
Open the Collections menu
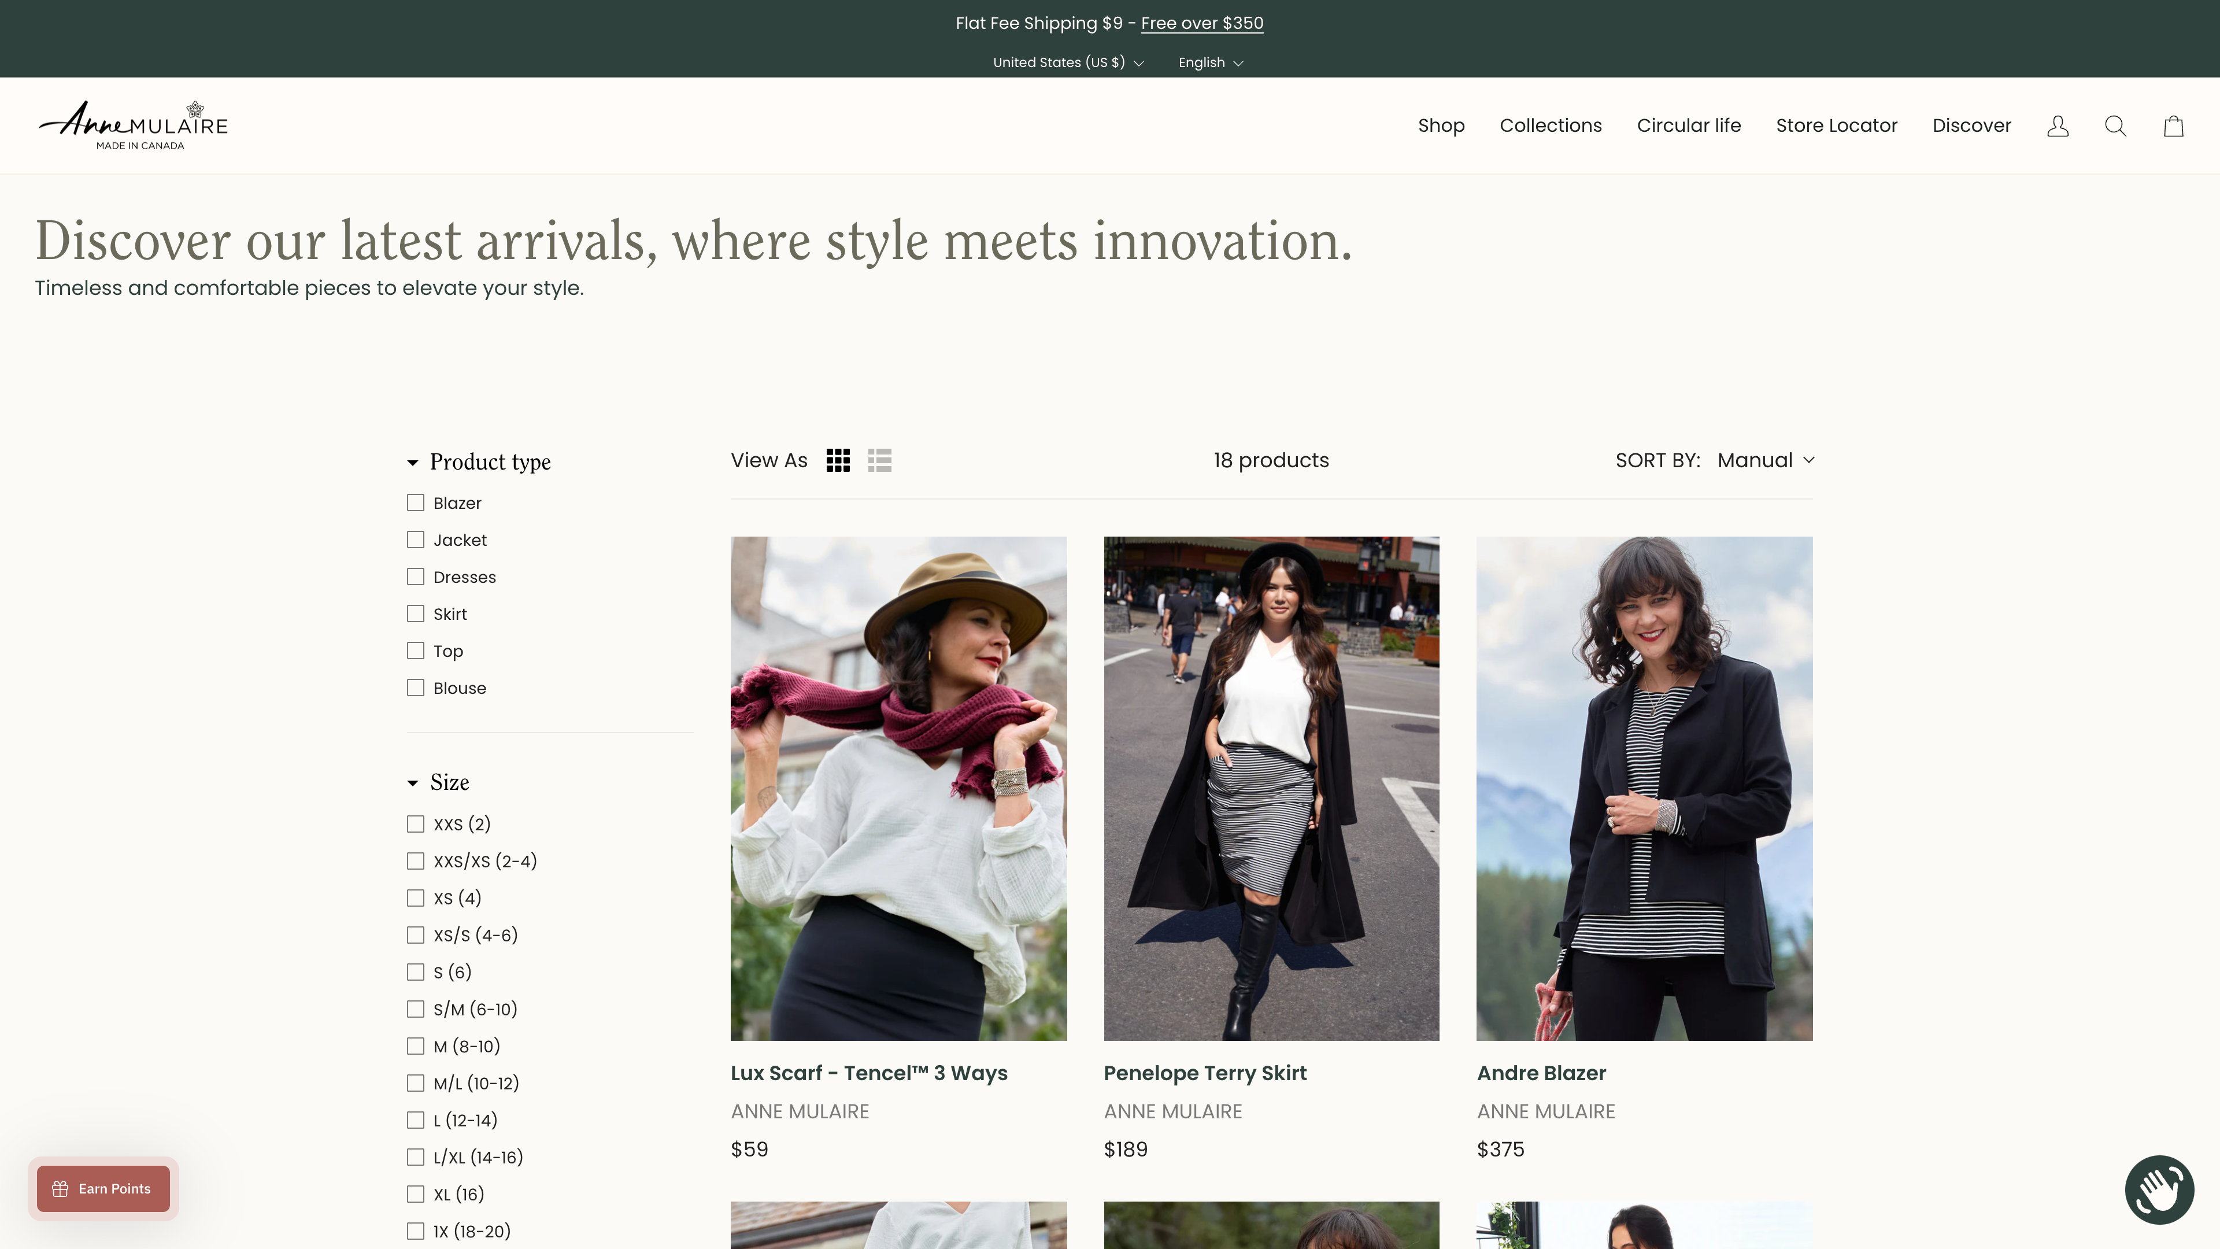(1551, 126)
